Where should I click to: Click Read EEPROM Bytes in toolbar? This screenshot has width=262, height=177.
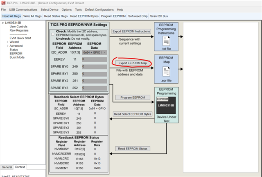coord(84,16)
